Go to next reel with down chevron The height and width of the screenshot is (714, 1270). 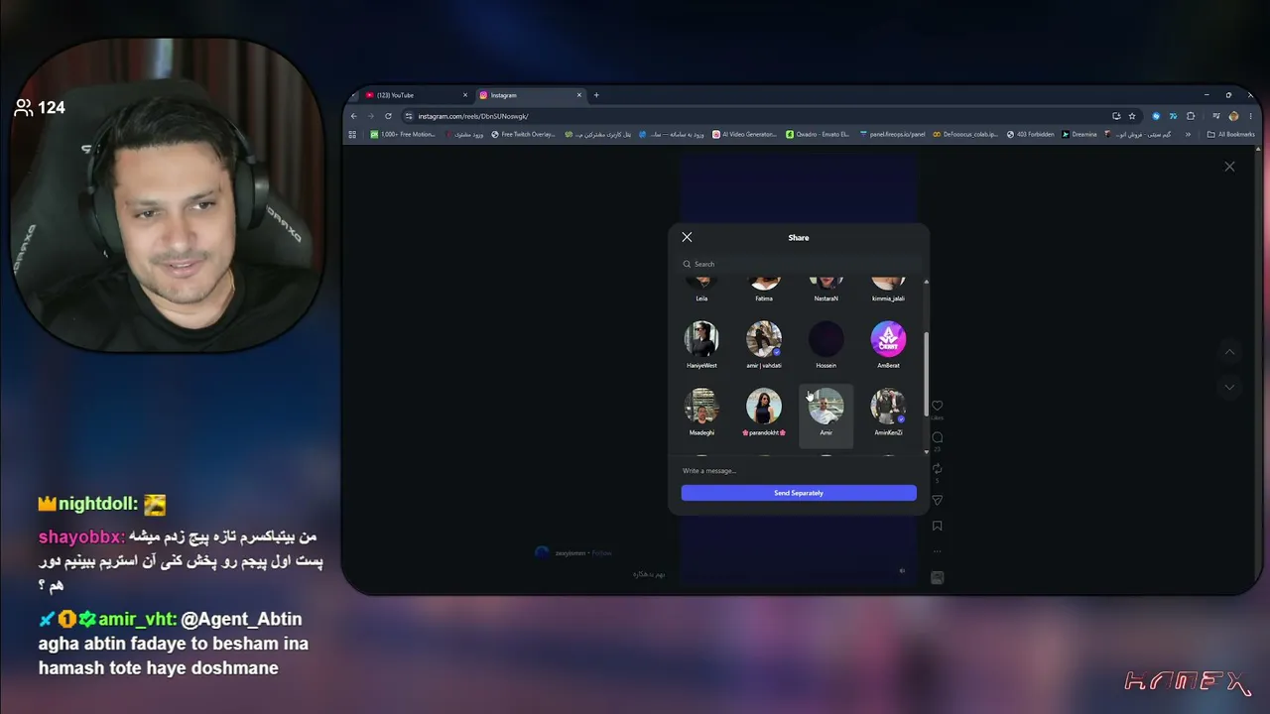[1229, 387]
